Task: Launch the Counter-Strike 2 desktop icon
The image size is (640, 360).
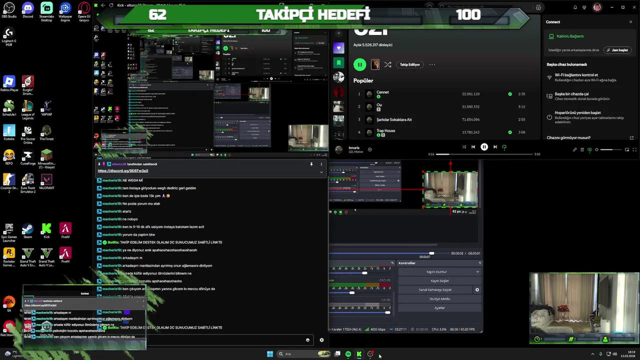Action: tap(9, 183)
